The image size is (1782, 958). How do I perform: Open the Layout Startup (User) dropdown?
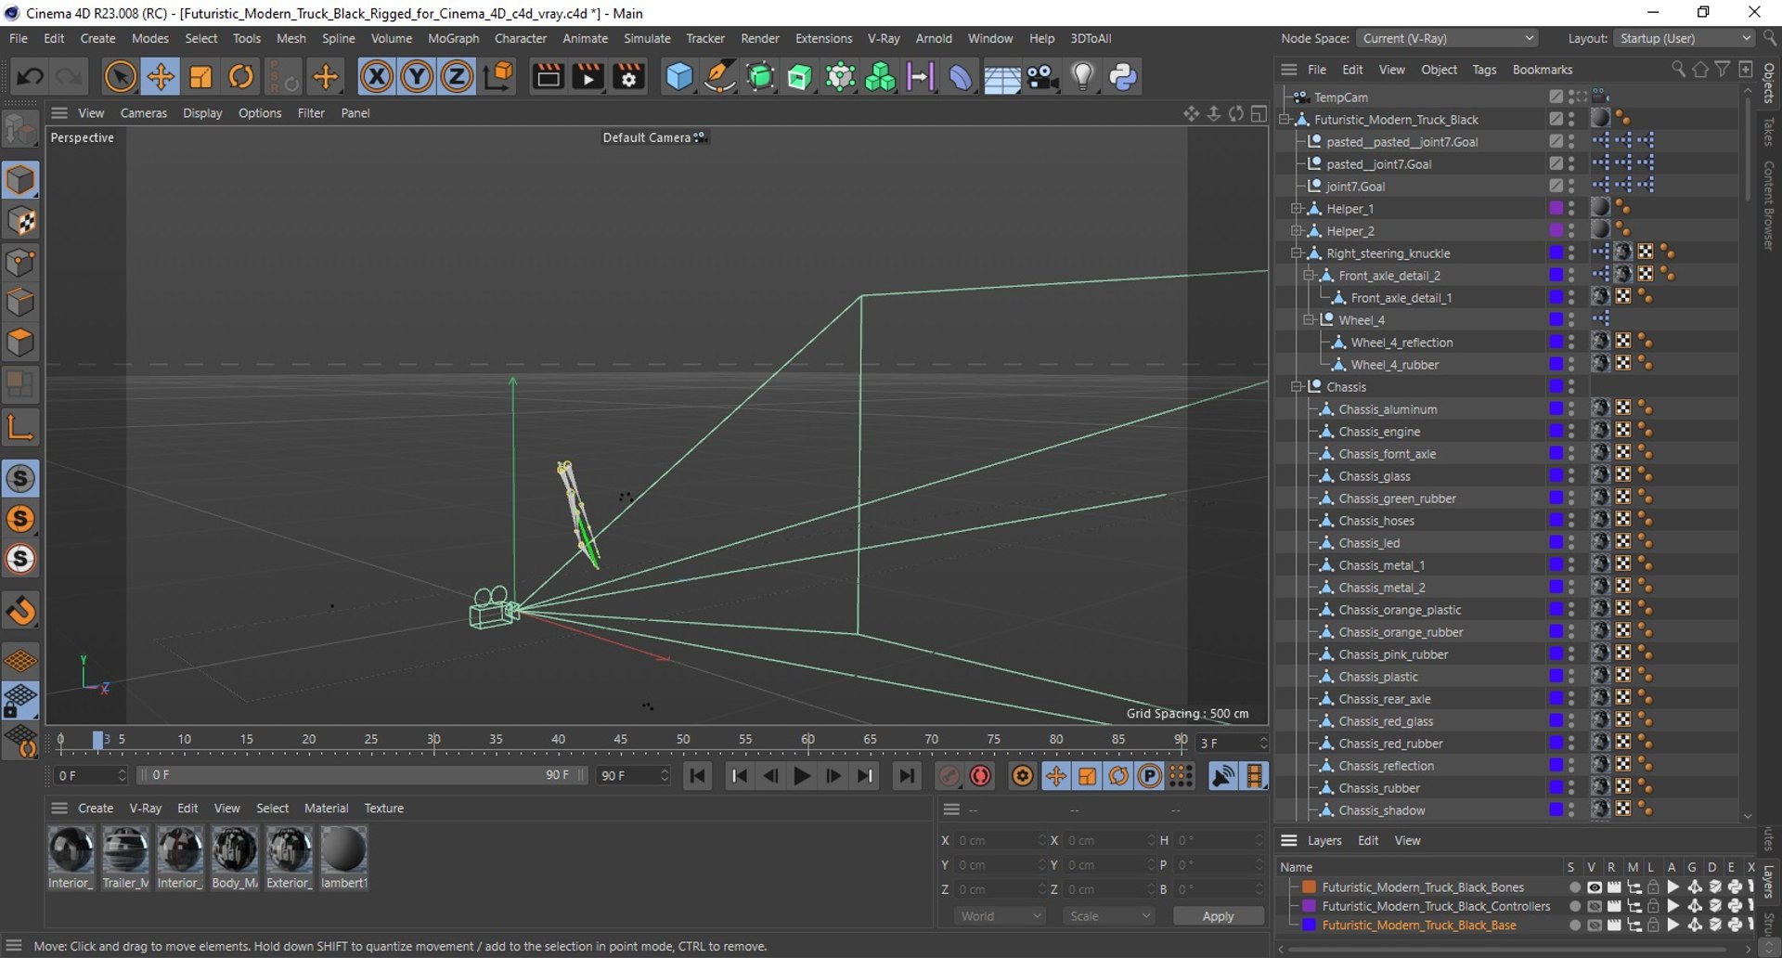(1684, 38)
